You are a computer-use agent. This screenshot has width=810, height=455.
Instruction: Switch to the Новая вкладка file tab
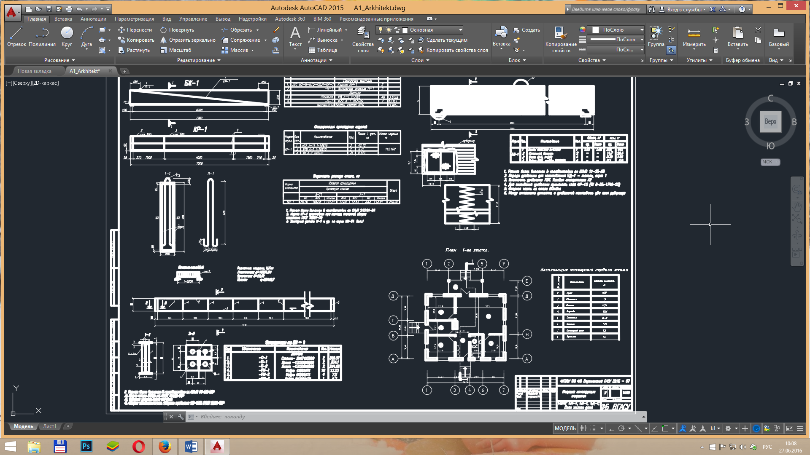point(35,71)
